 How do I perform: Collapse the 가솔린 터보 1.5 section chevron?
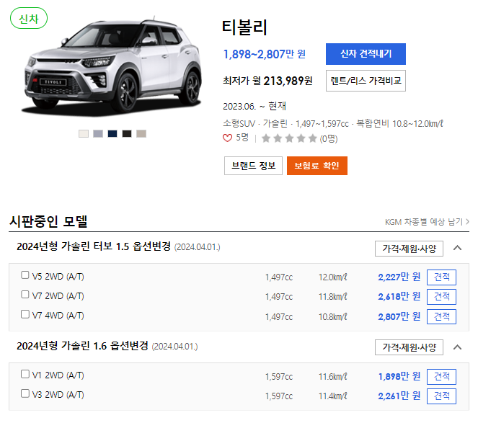coord(457,248)
